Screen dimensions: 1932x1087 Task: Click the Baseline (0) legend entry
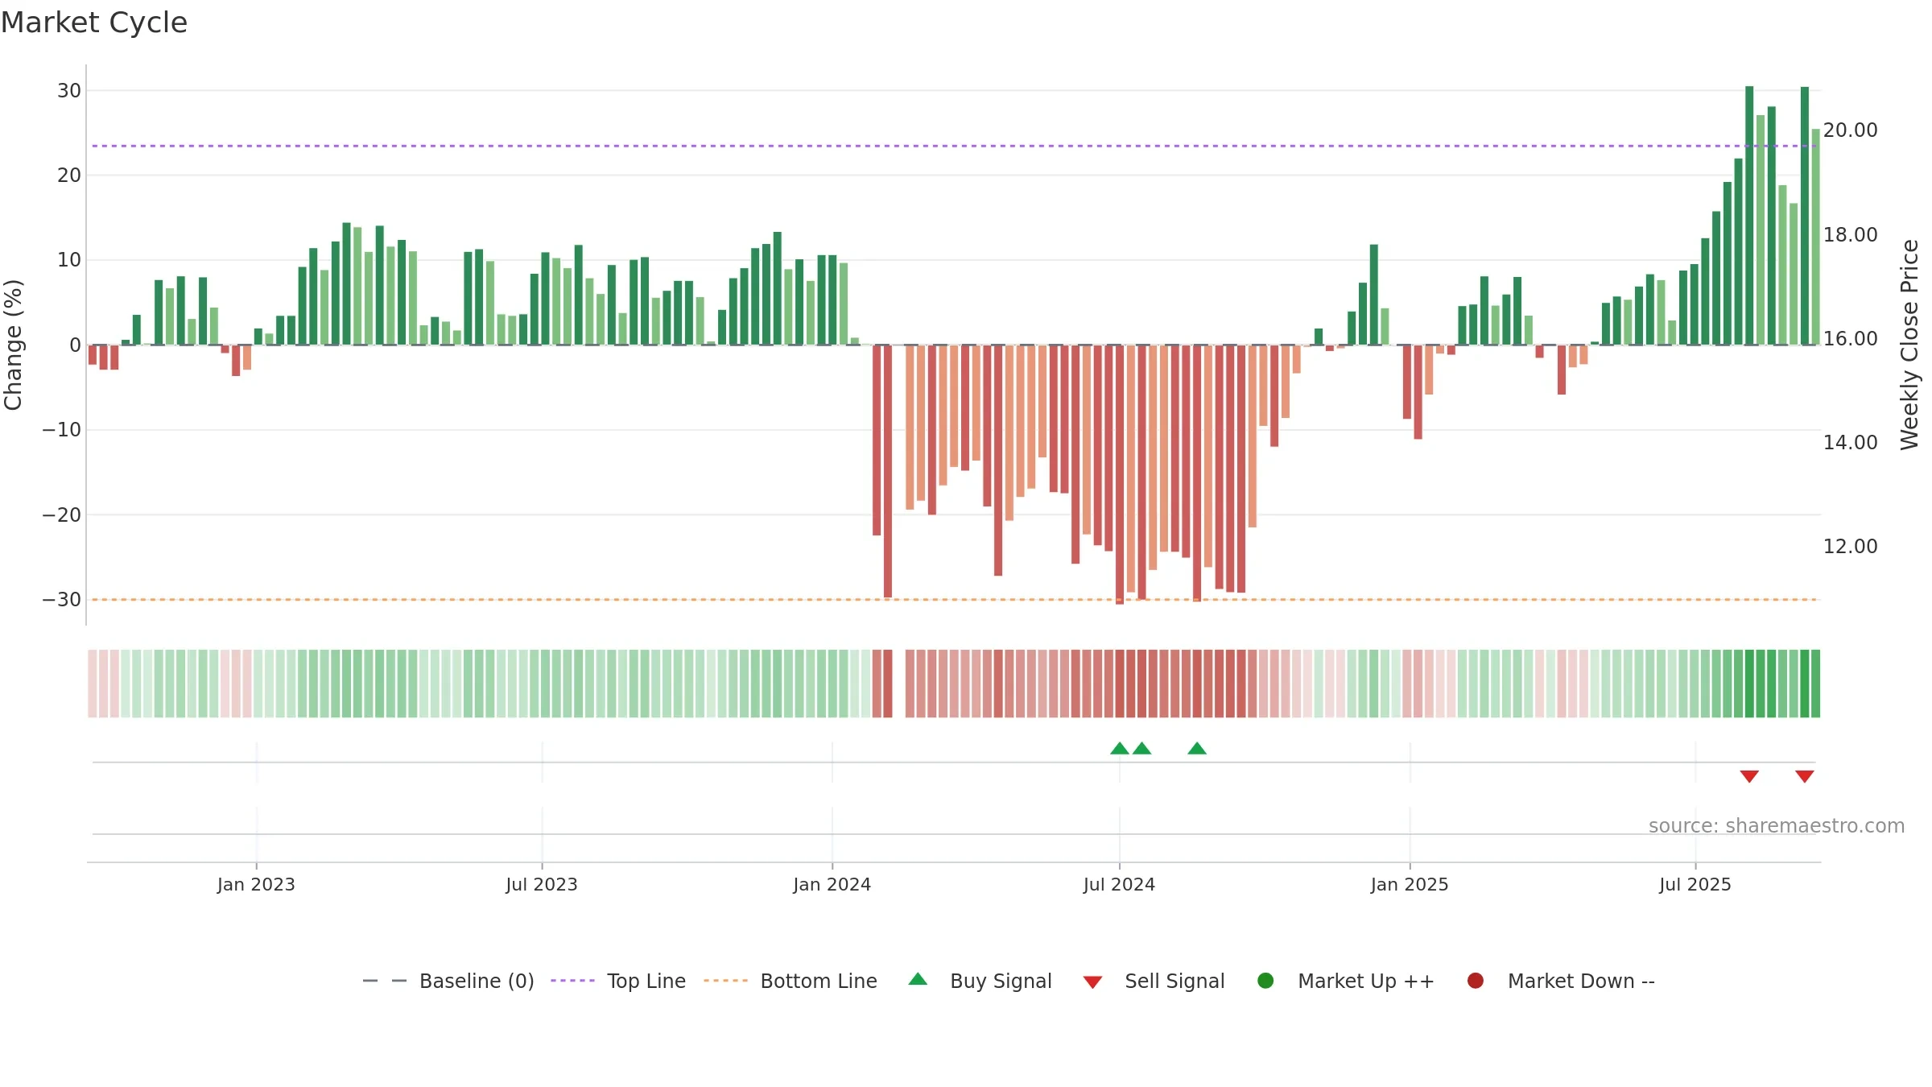tap(448, 981)
